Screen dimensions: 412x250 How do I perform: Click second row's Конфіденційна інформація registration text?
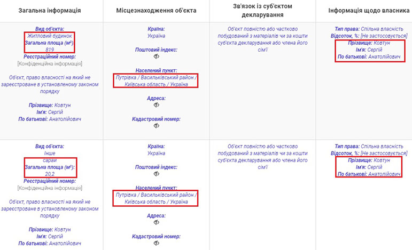50,188
